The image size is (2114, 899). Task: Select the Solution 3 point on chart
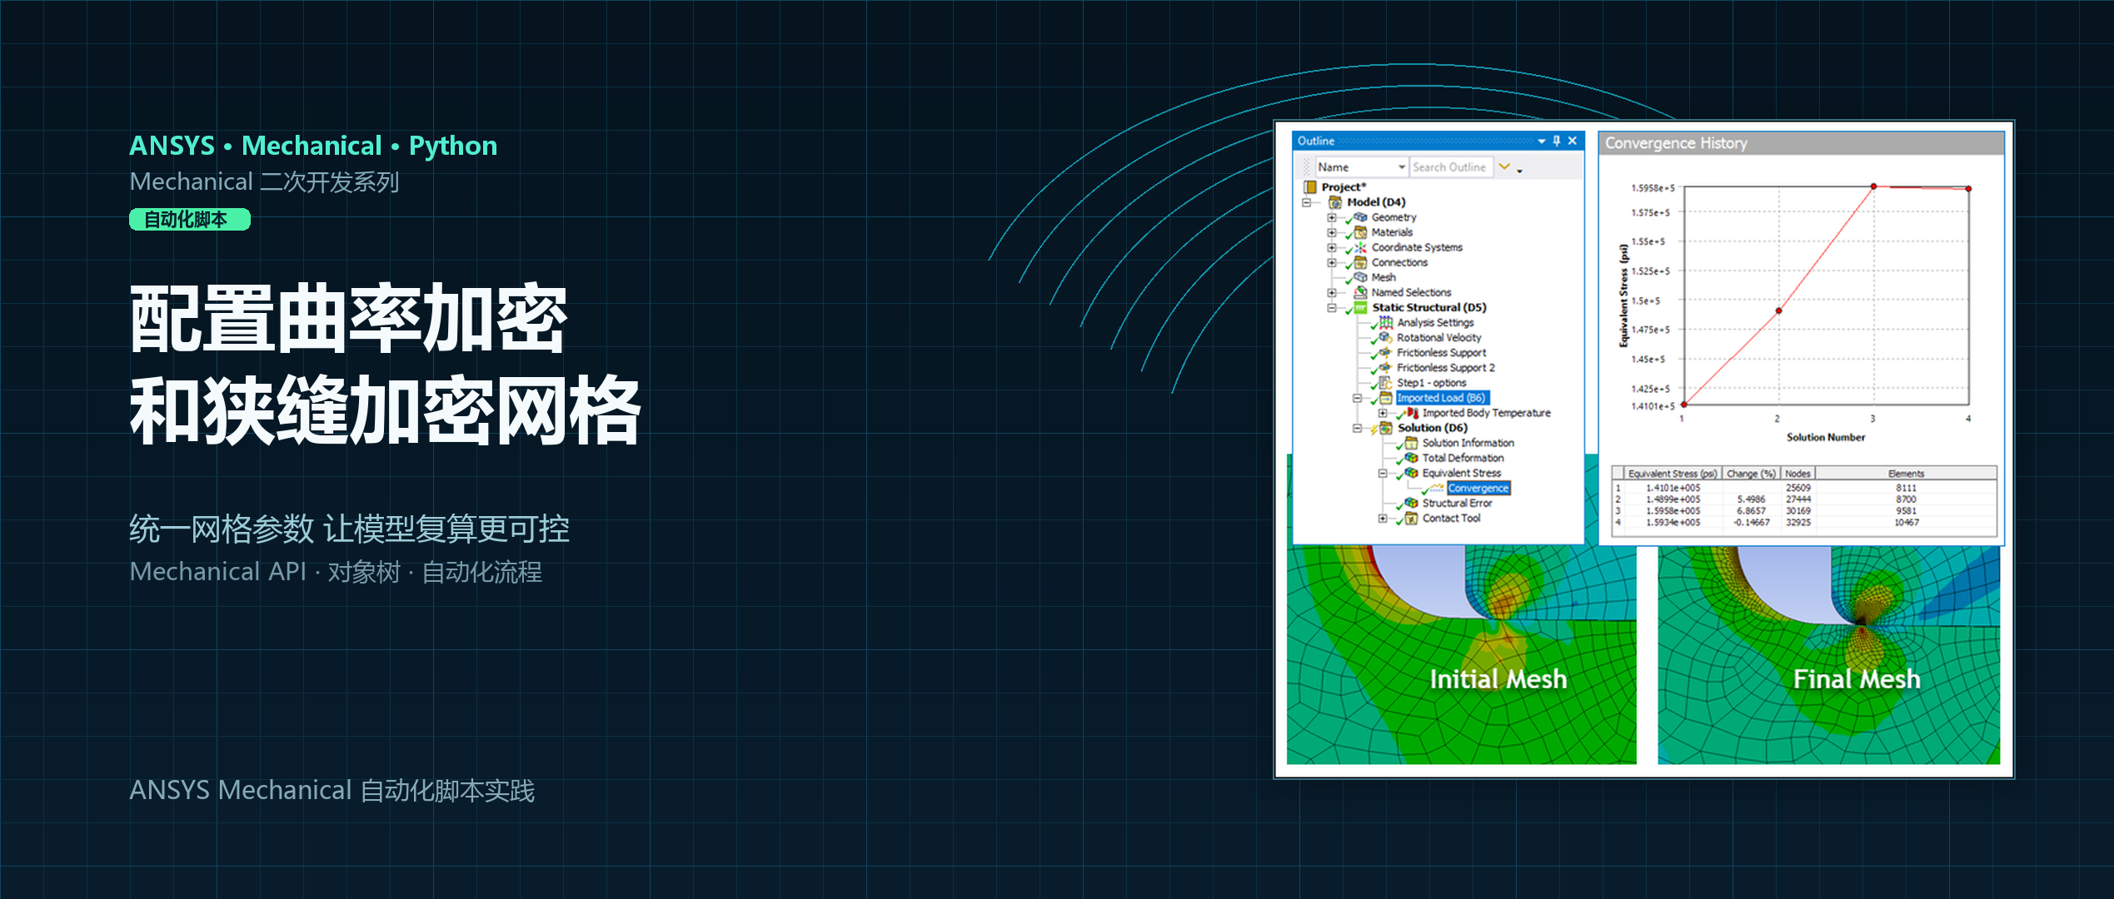click(x=1874, y=186)
